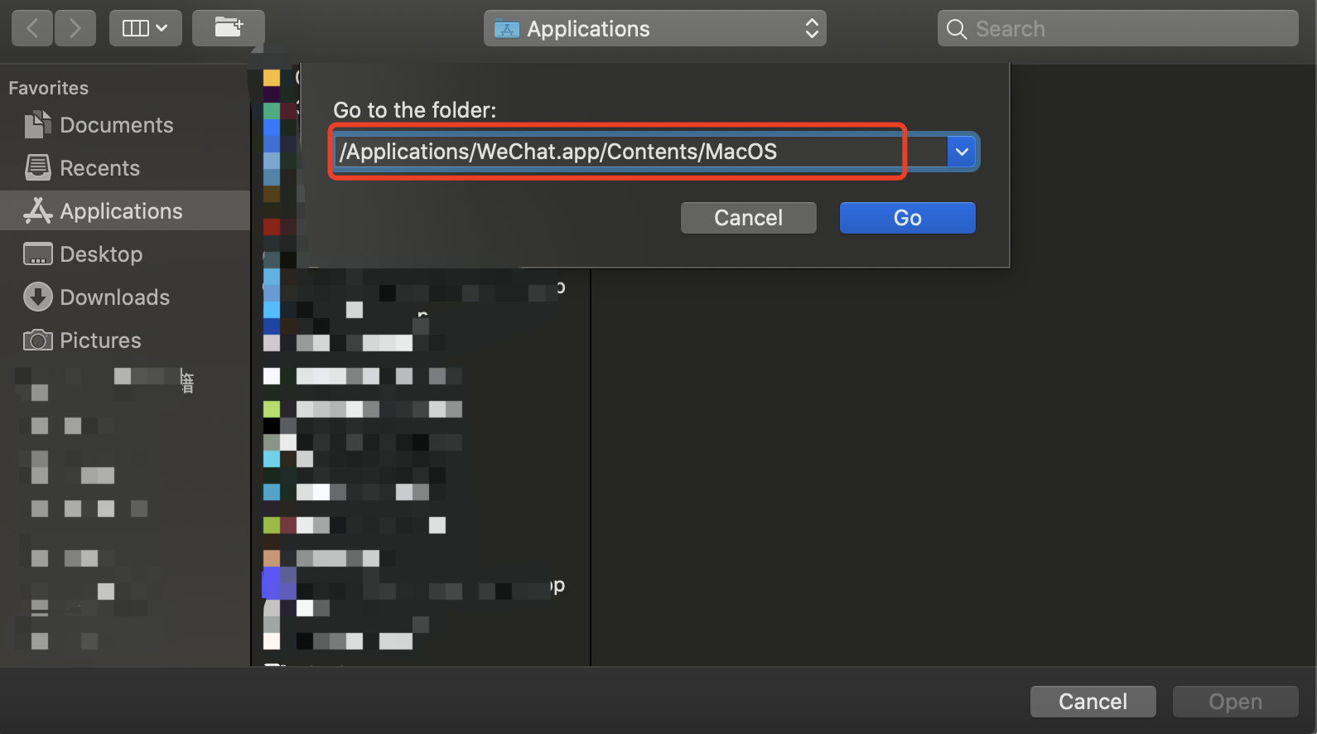Image resolution: width=1317 pixels, height=734 pixels.
Task: Open the column view options dropdown
Action: point(145,29)
